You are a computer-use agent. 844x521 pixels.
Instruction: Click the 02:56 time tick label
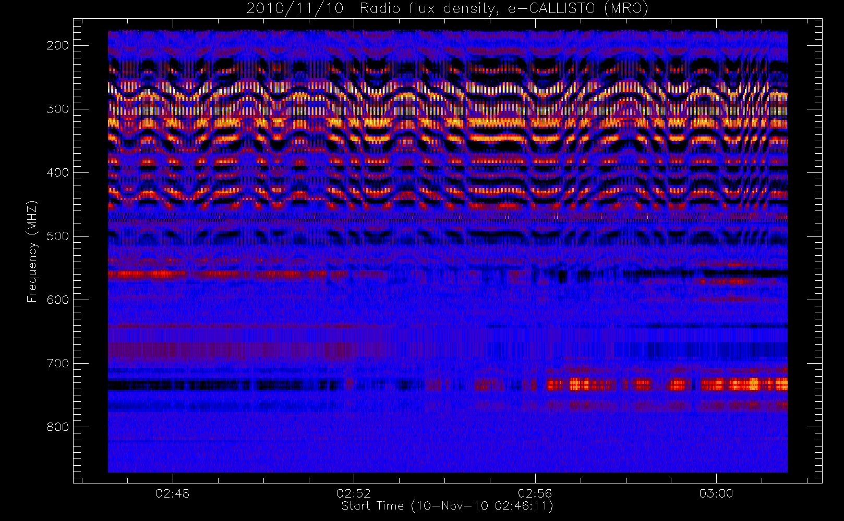535,493
